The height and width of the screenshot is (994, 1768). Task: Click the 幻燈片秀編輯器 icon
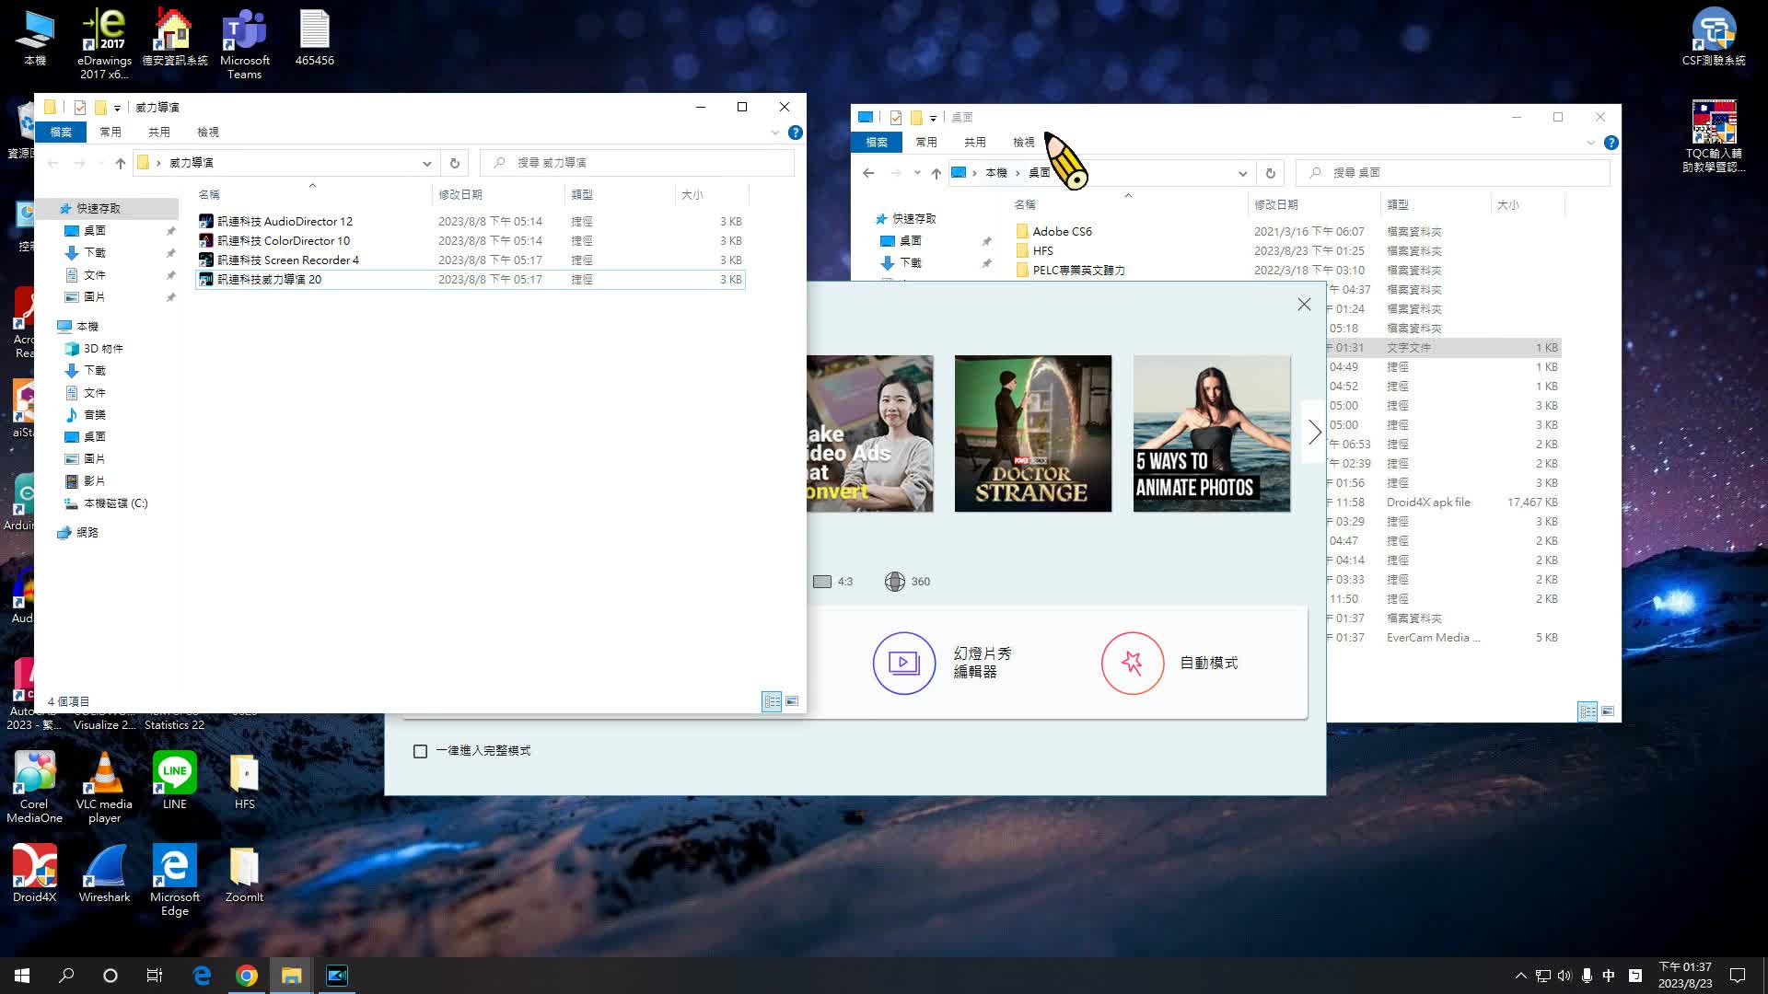(x=903, y=663)
